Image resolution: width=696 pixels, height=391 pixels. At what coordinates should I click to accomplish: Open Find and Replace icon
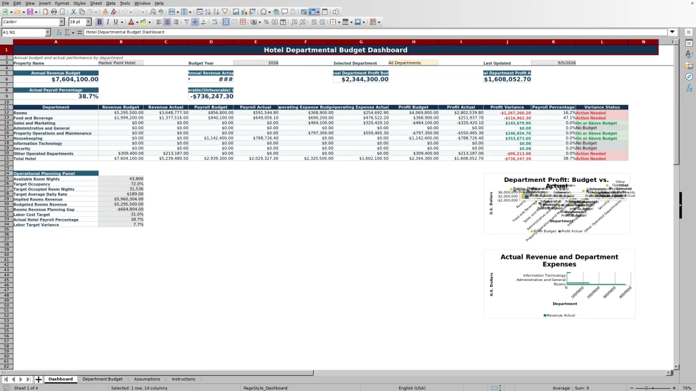click(x=152, y=12)
